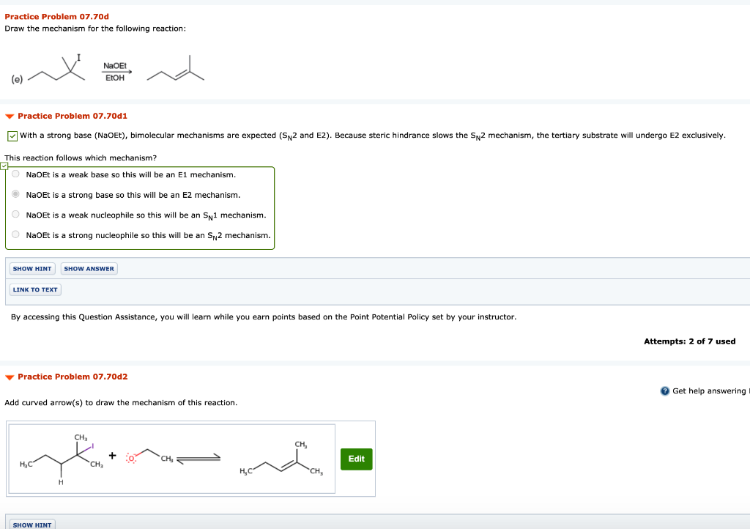Click the plus sign in the drawing canvas
This screenshot has height=529, width=750.
[111, 456]
